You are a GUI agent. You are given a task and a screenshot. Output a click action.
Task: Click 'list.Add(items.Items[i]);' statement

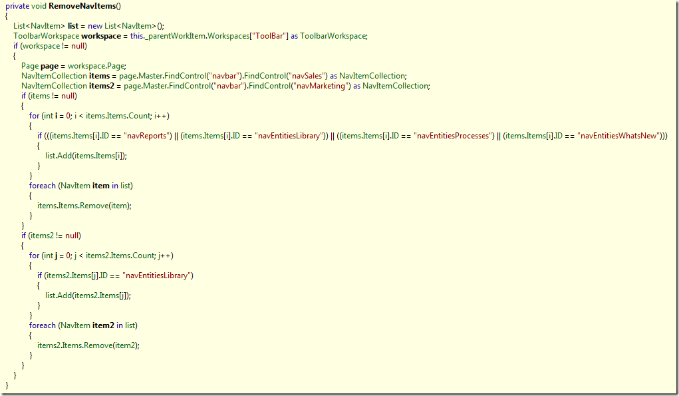86,156
